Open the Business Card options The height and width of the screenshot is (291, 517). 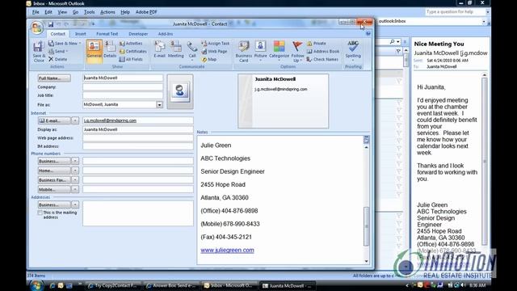pos(244,52)
